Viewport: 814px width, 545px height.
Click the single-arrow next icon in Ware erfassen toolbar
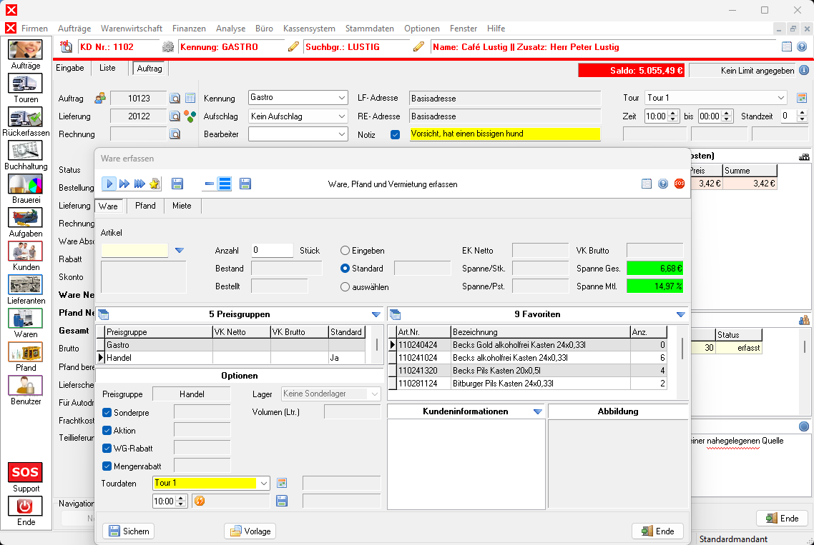tap(109, 184)
